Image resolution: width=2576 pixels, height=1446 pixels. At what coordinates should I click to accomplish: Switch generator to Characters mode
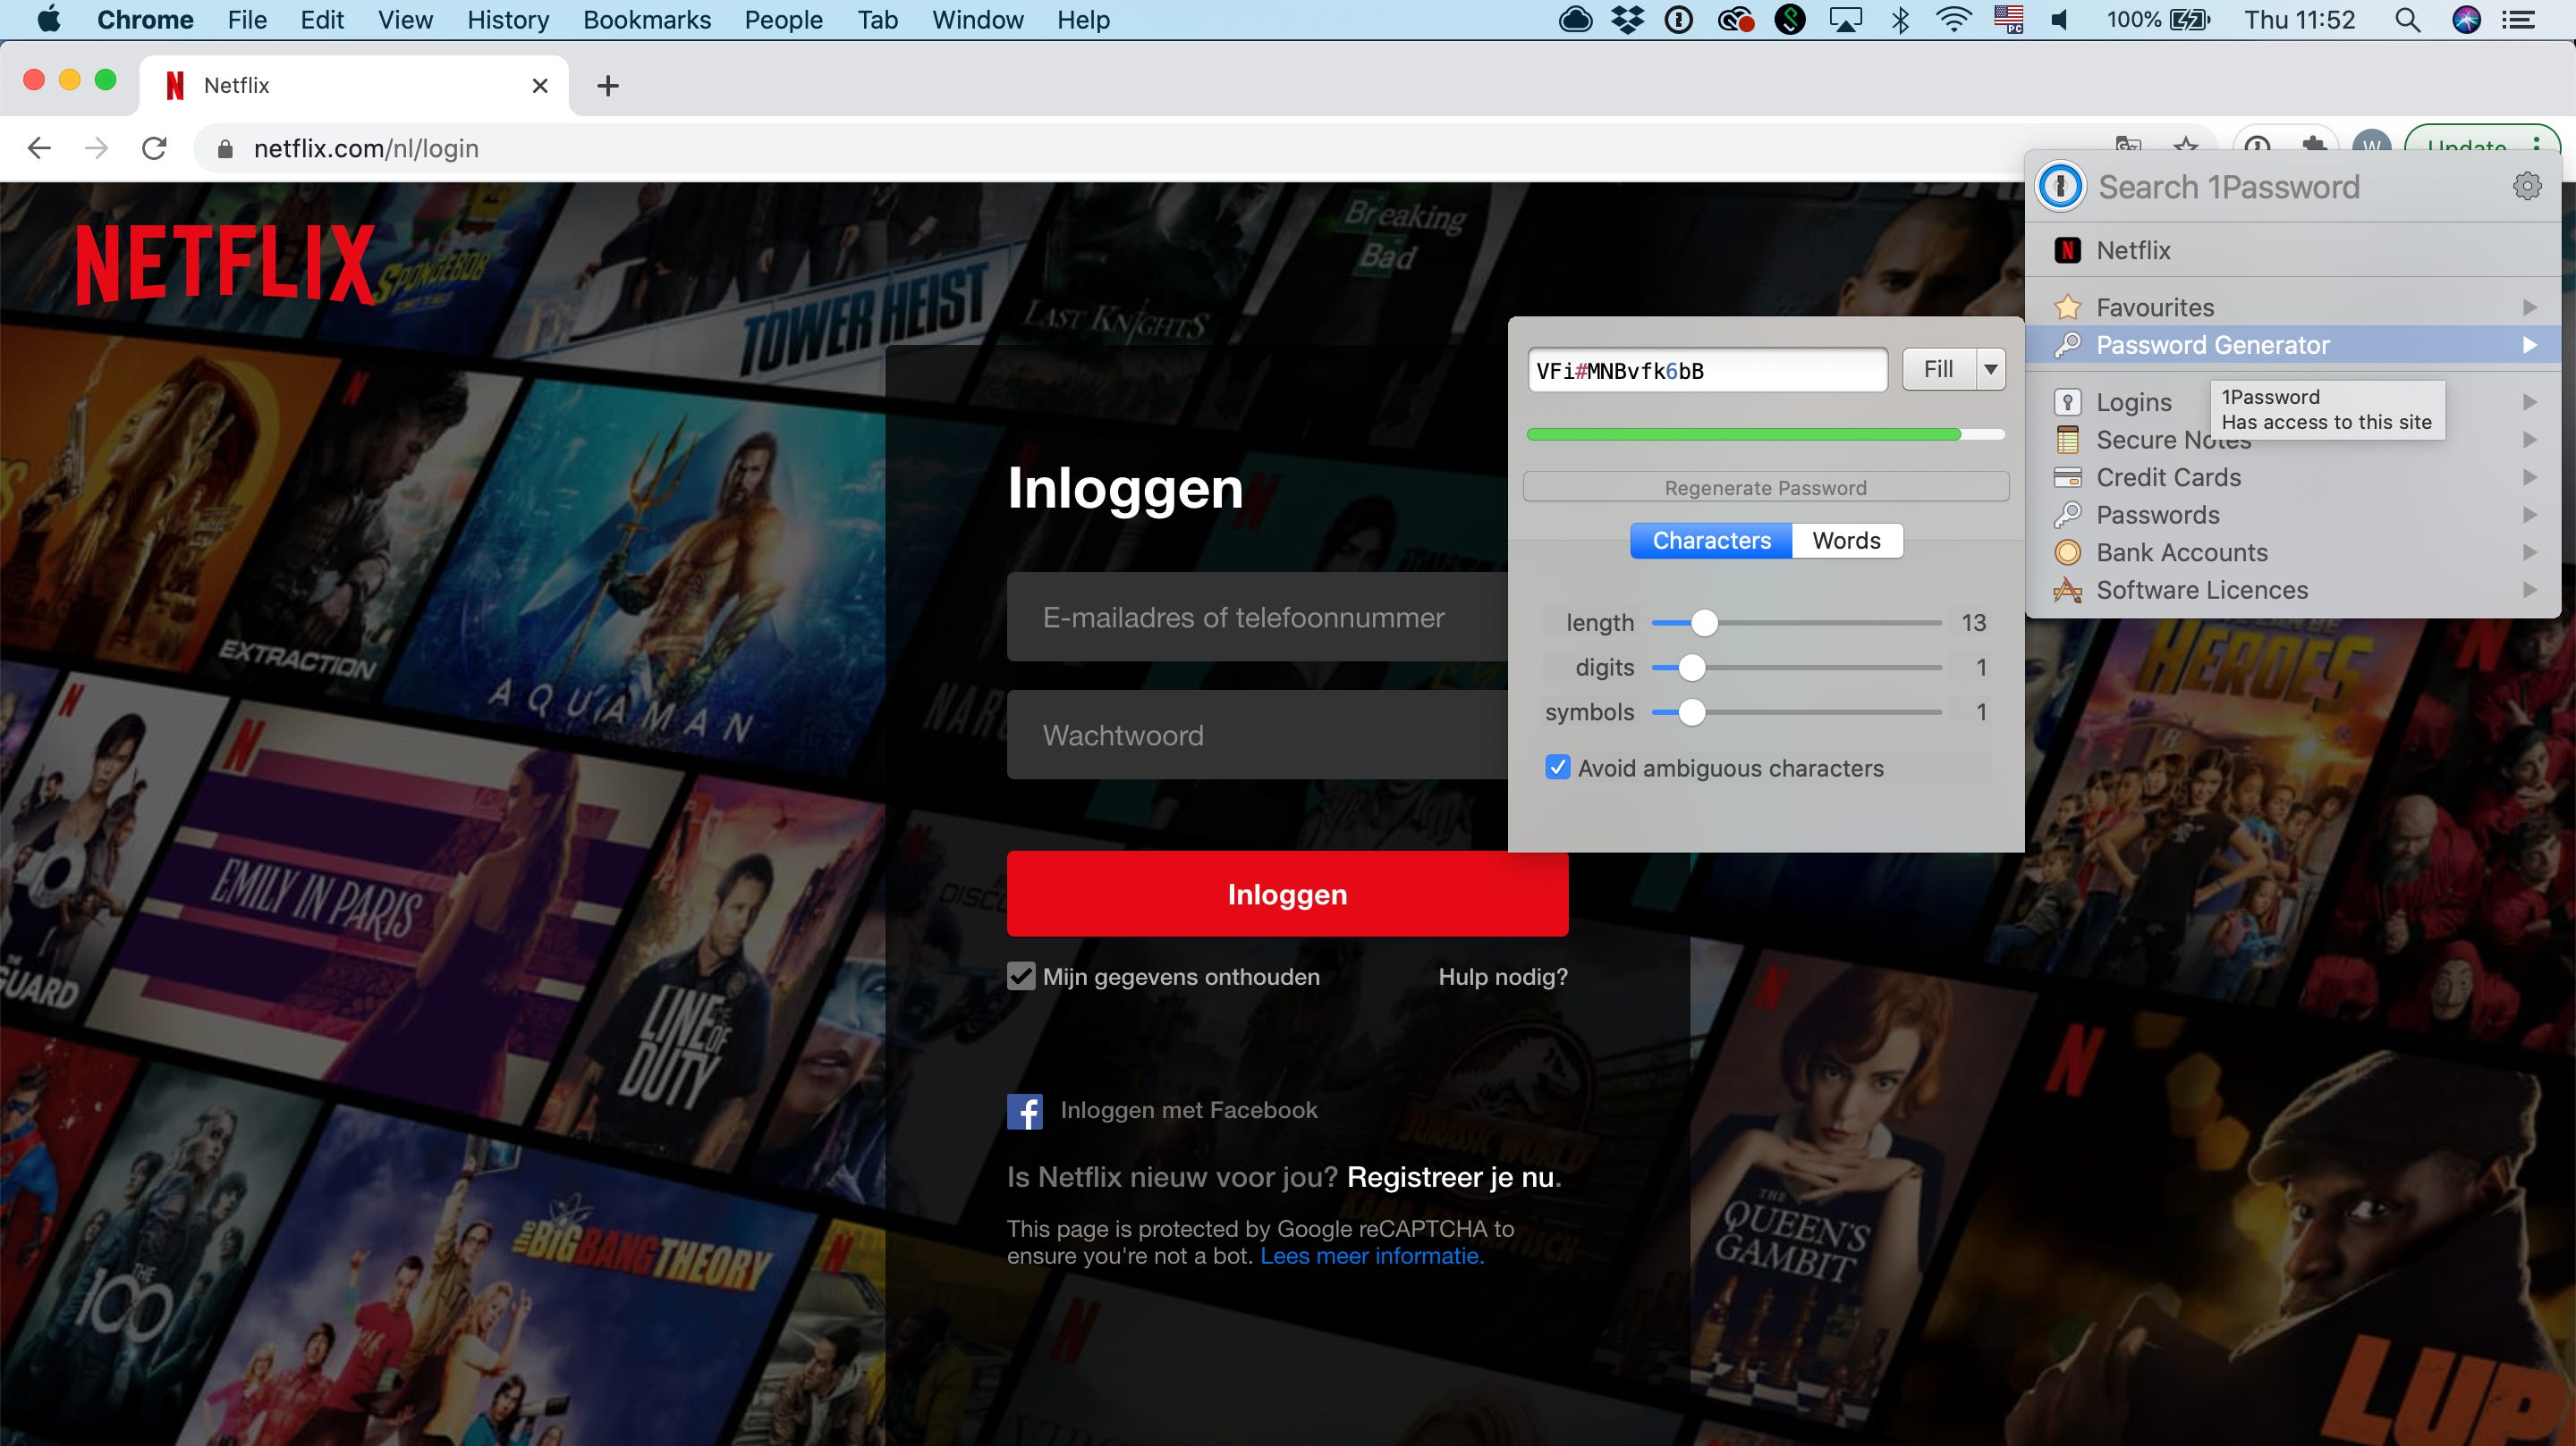coord(1711,541)
